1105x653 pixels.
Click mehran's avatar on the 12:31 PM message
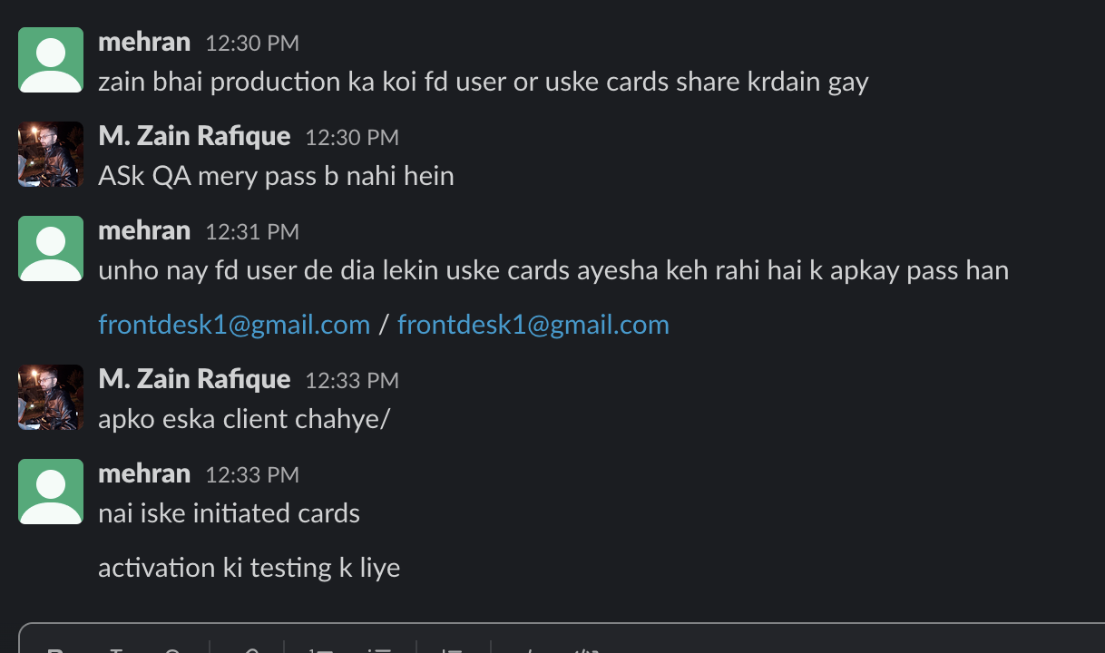(x=51, y=249)
